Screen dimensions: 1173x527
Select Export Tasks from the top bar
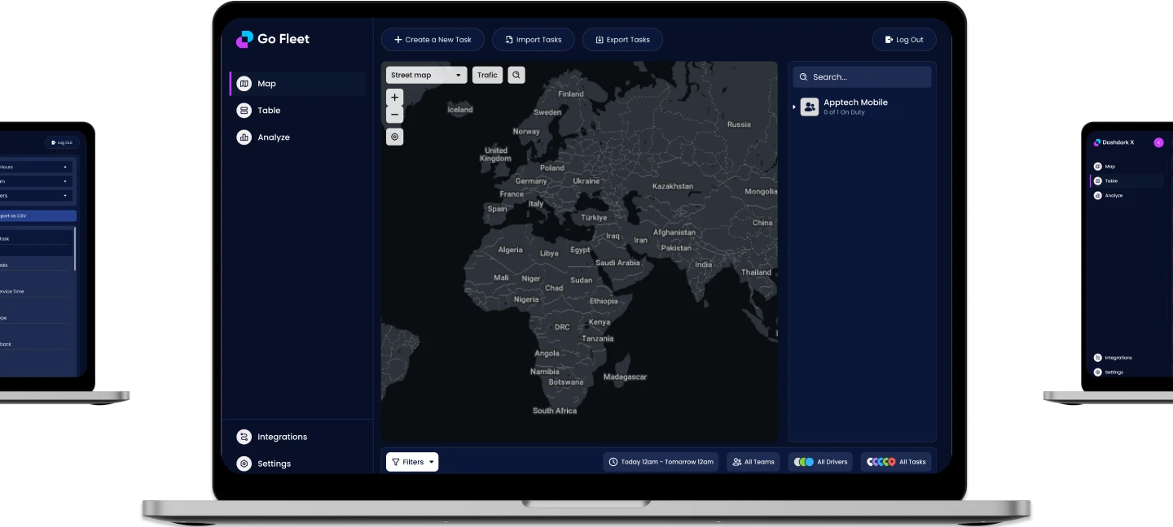click(622, 39)
